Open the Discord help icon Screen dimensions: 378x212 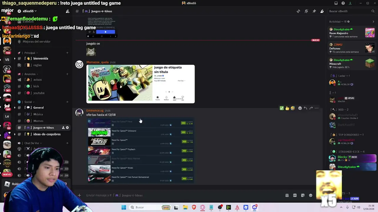click(x=343, y=3)
